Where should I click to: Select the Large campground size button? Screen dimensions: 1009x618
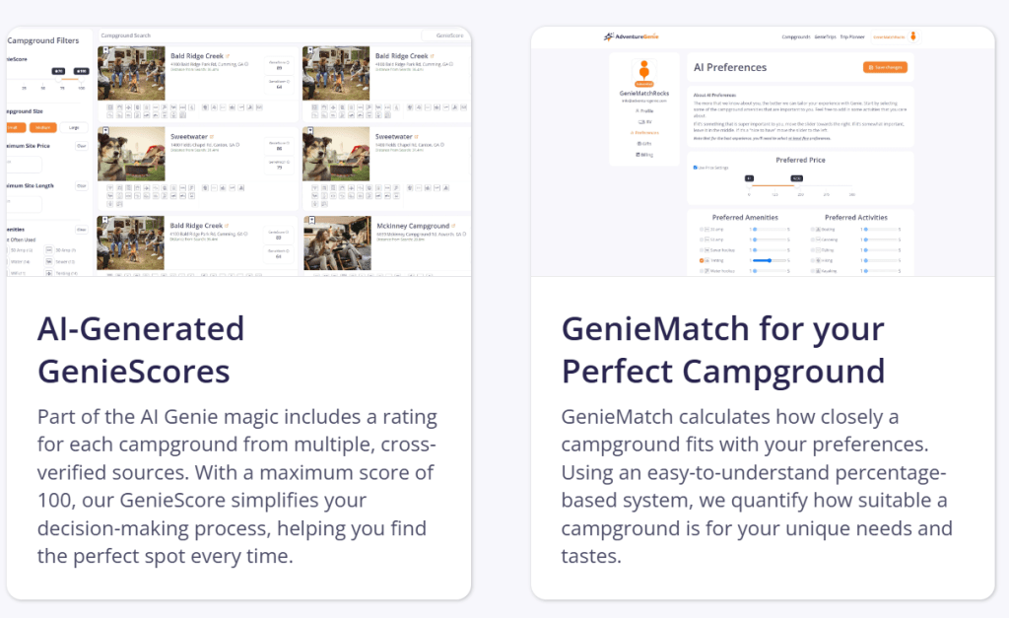tap(74, 126)
